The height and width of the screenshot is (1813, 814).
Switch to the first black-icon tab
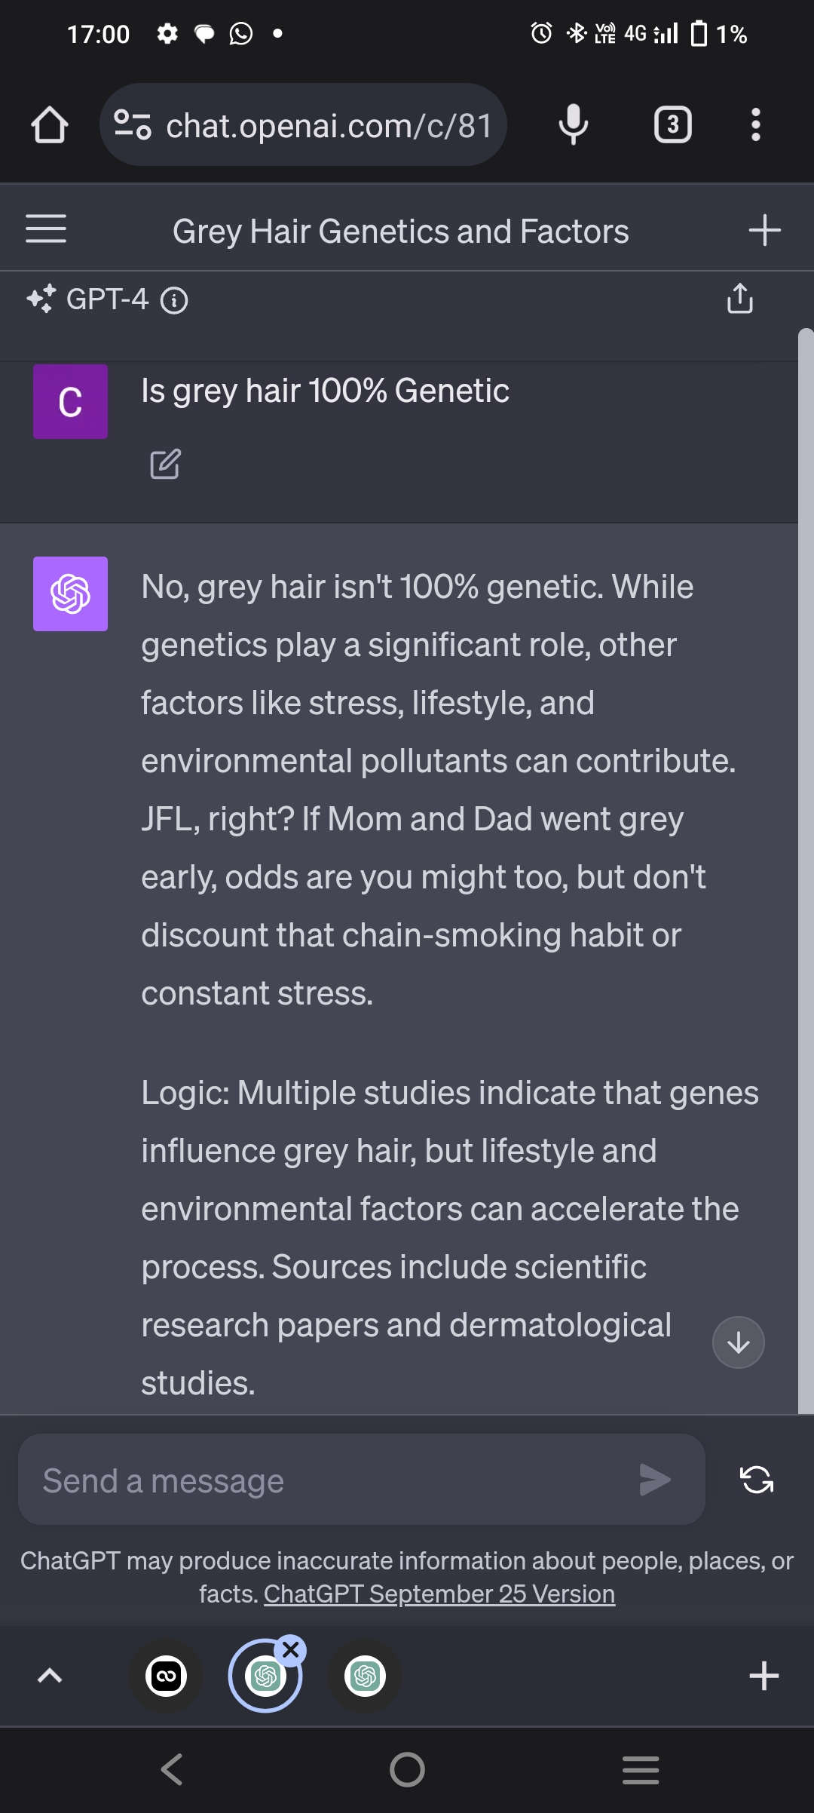coord(167,1676)
